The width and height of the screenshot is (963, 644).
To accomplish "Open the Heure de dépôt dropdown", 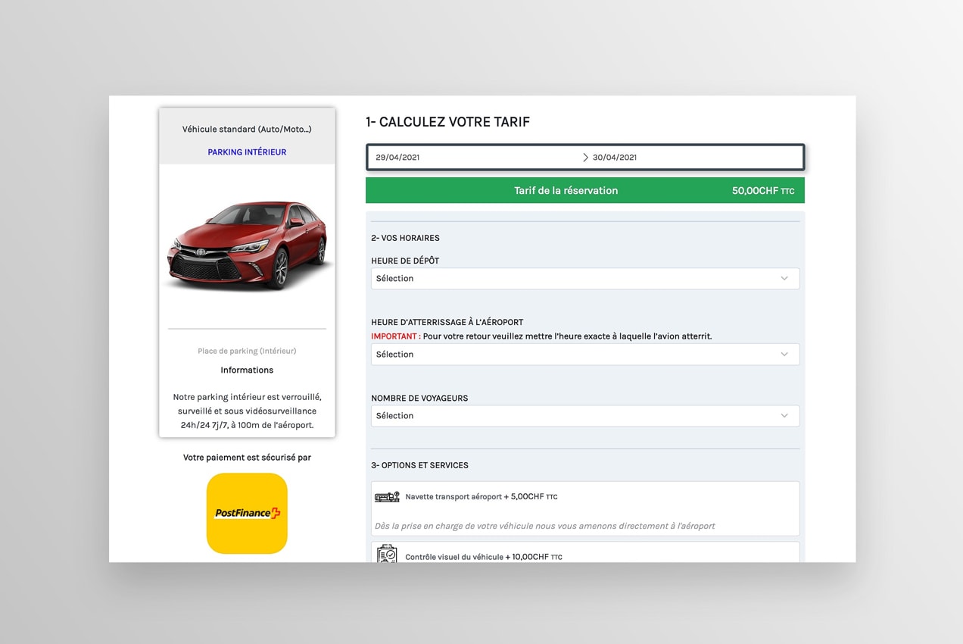I will [584, 278].
